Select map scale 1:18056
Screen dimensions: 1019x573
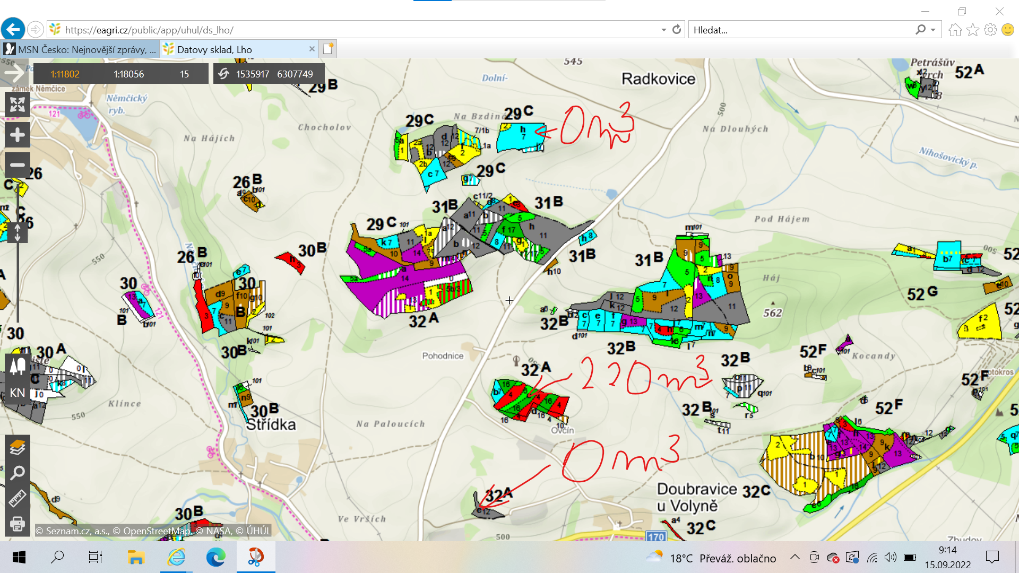[x=128, y=74]
